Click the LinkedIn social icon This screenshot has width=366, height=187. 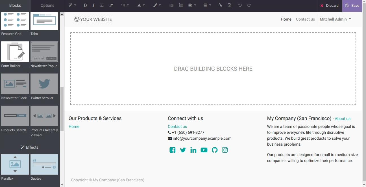(x=193, y=150)
